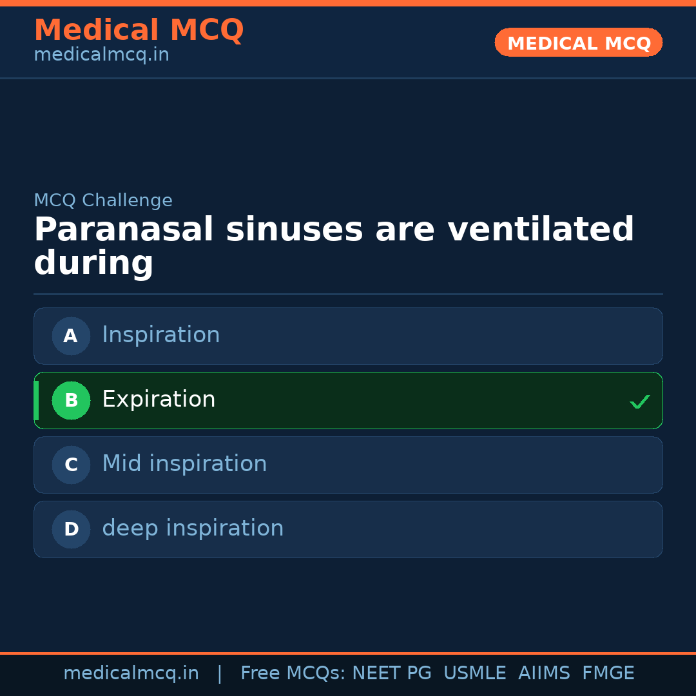Open the medicalmcq.in link in the footer

131,673
